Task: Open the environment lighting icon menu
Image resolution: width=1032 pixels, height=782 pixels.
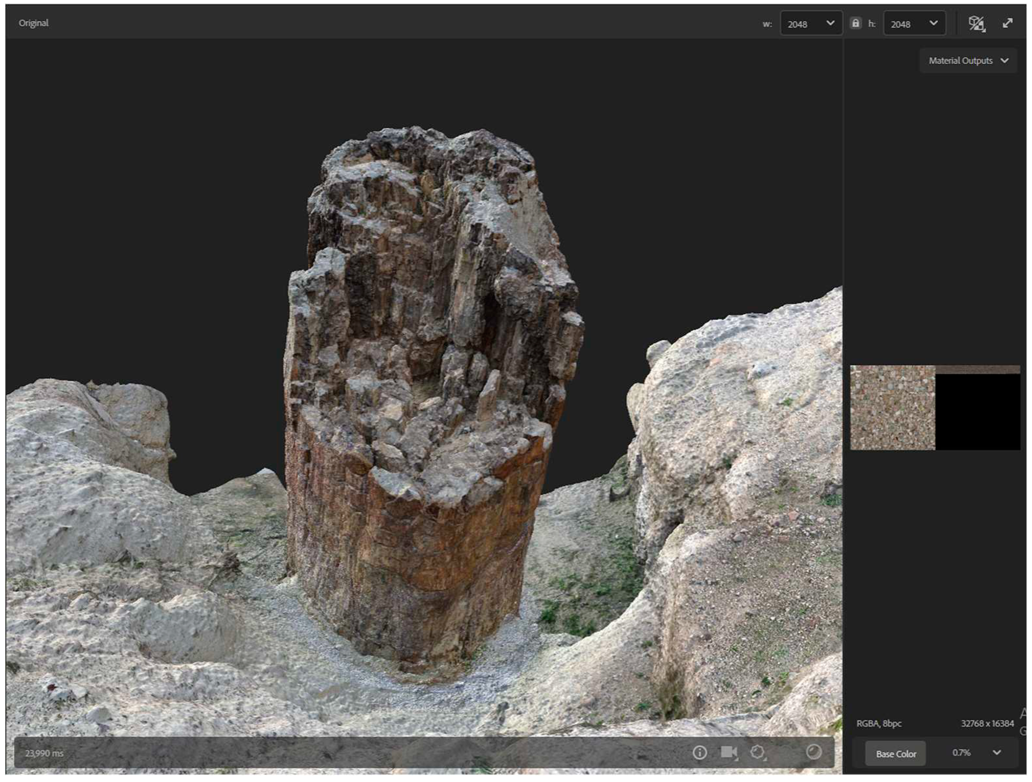Action: (758, 752)
